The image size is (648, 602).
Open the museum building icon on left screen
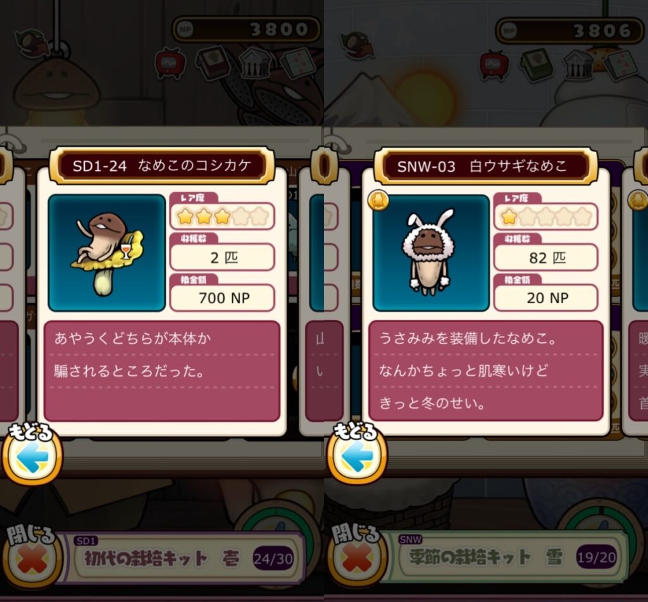tap(256, 63)
